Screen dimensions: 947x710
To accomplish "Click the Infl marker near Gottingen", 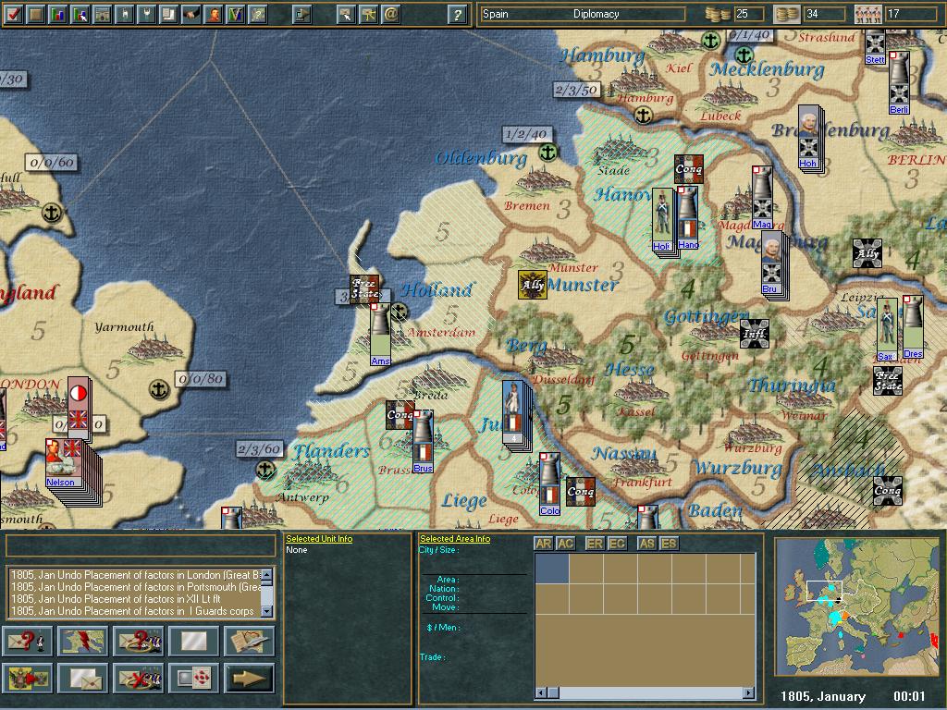I will point(755,334).
